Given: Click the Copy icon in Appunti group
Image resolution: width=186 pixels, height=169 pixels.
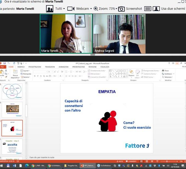Looking at the screenshot, I should pyautogui.click(x=6, y=74).
